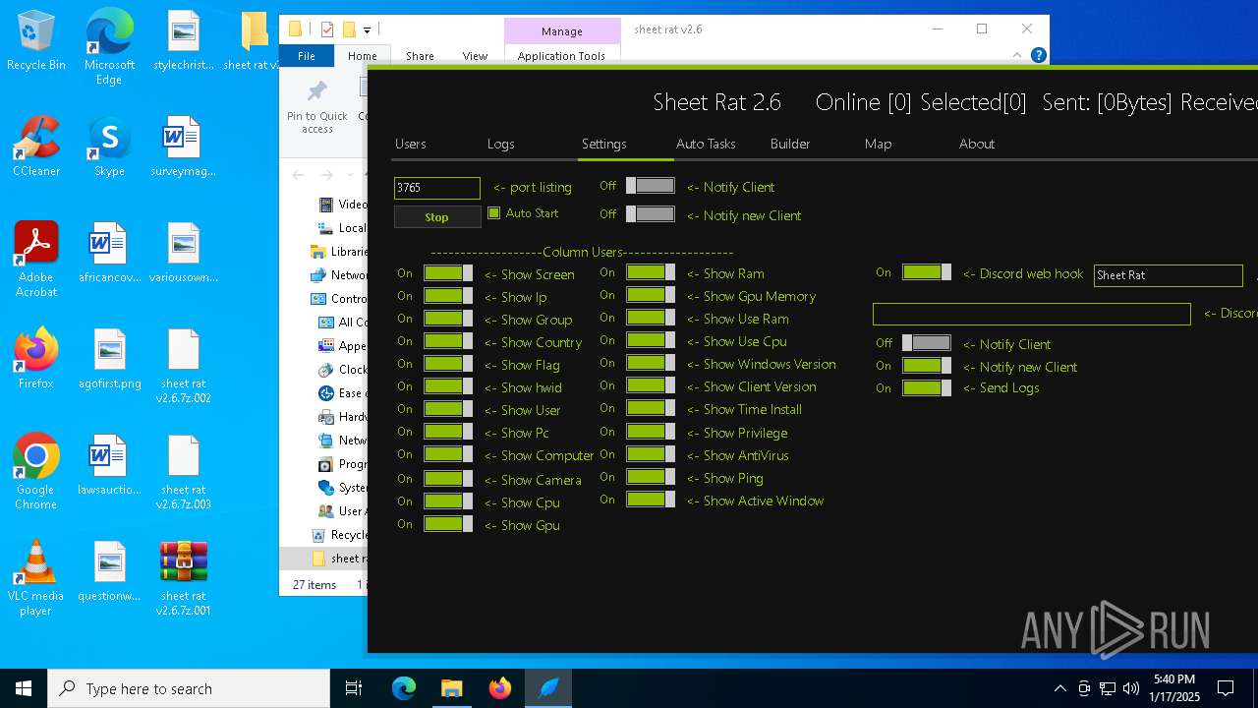1258x708 pixels.
Task: Open the CCleaner desktop shortcut
Action: (36, 147)
